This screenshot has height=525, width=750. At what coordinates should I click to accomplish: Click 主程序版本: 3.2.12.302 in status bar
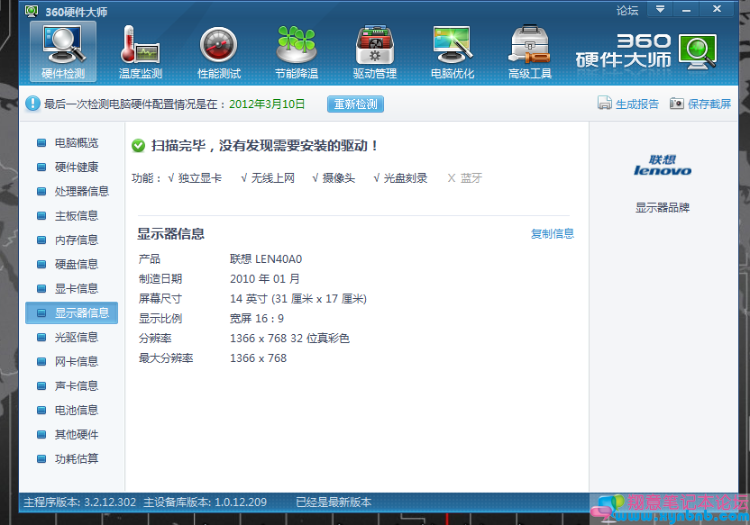tap(80, 502)
